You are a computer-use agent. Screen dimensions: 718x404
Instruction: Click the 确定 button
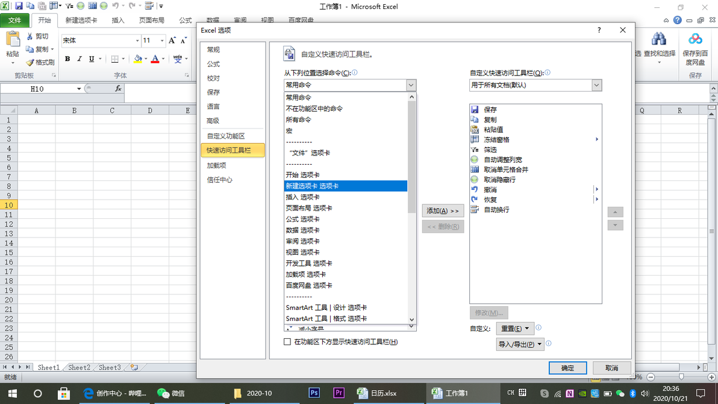(x=567, y=368)
